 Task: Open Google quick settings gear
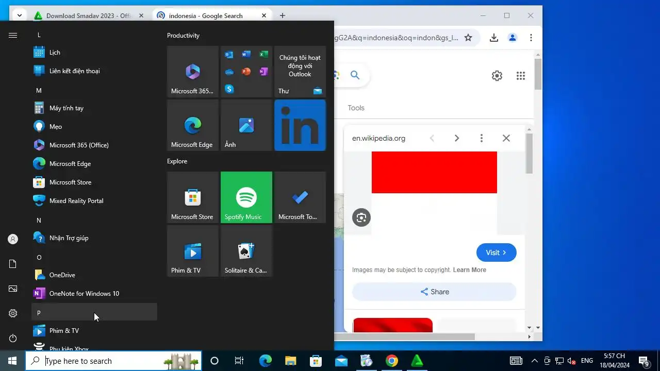497,76
